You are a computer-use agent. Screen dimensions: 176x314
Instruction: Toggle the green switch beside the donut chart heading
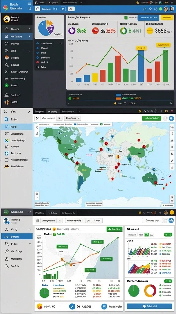[168, 281]
